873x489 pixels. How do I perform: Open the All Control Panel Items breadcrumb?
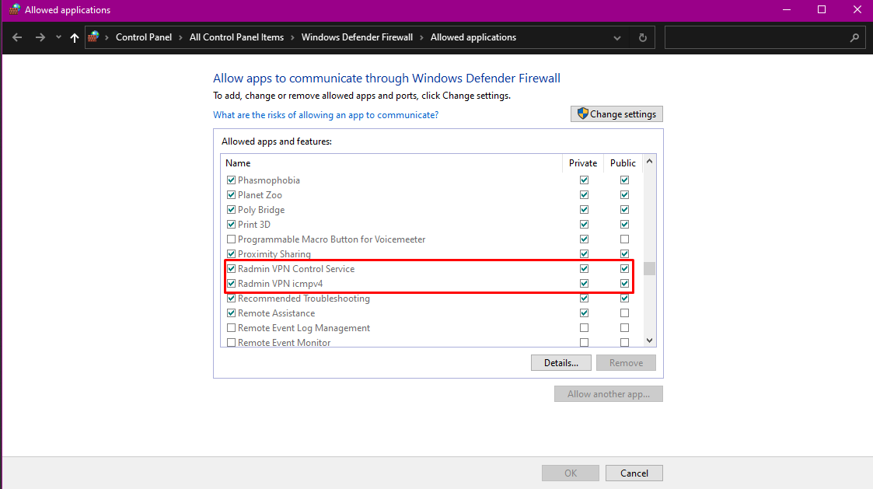tap(236, 37)
